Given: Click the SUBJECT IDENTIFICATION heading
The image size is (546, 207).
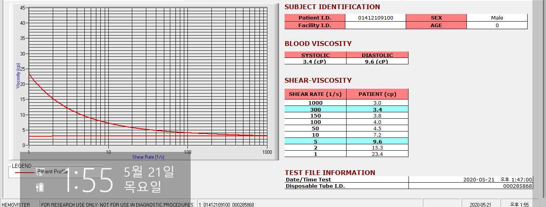Looking at the screenshot, I should pyautogui.click(x=332, y=7).
